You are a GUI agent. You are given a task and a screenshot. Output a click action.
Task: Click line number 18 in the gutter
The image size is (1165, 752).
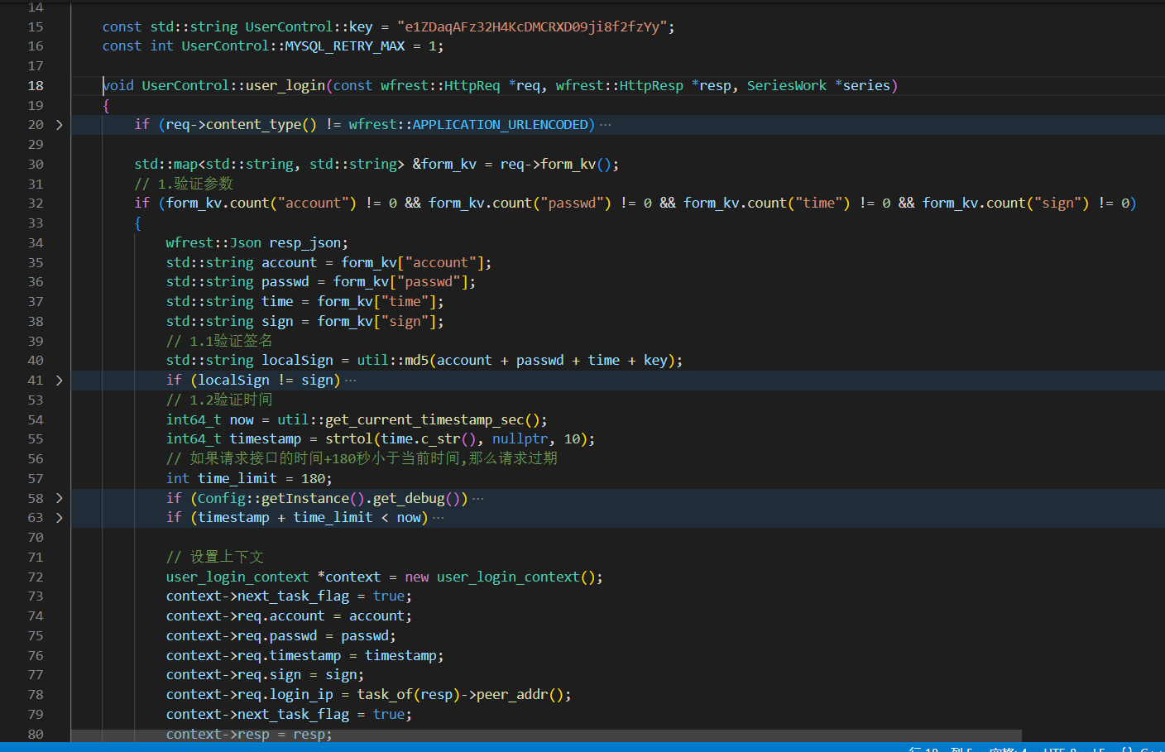tap(35, 85)
